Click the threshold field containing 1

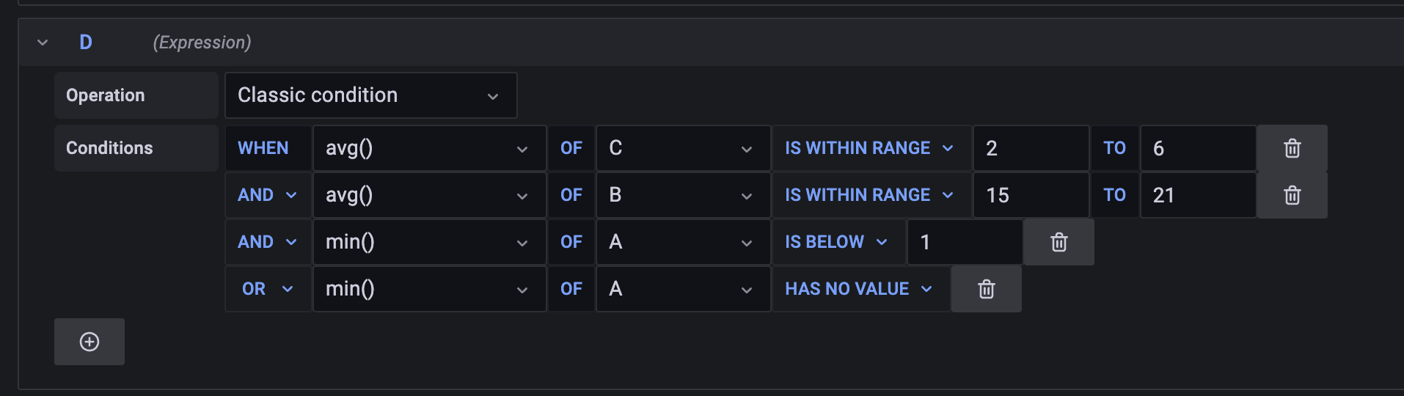pos(964,242)
